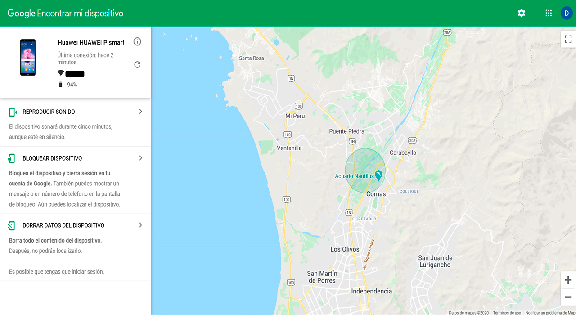Zoom in on the map

(568, 280)
